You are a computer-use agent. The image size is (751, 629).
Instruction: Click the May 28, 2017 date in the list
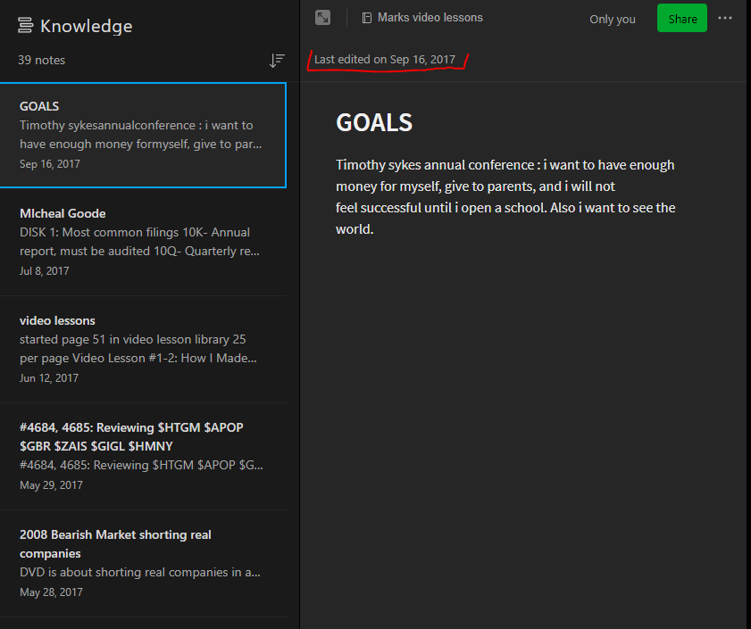(x=51, y=592)
